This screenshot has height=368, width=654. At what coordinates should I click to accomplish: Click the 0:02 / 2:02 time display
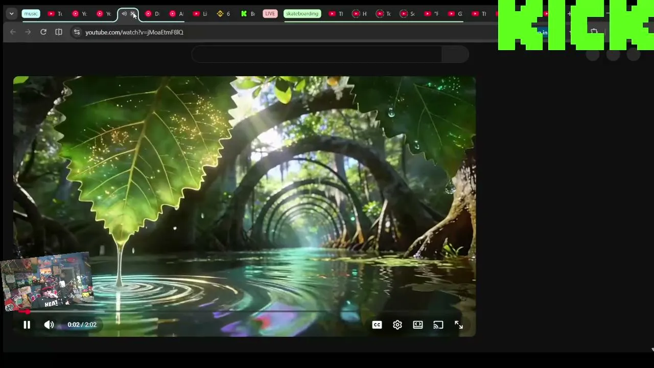pos(82,325)
